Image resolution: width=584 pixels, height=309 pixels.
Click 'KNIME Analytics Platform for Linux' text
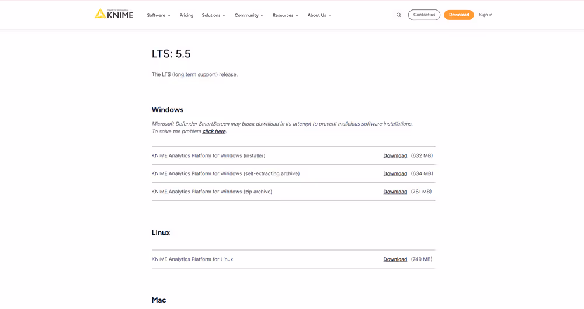point(192,259)
